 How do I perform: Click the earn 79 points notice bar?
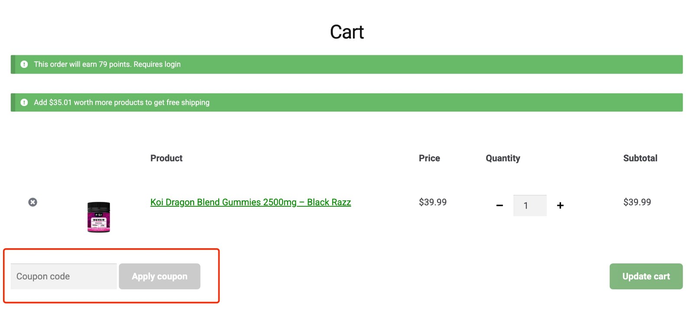coord(303,64)
